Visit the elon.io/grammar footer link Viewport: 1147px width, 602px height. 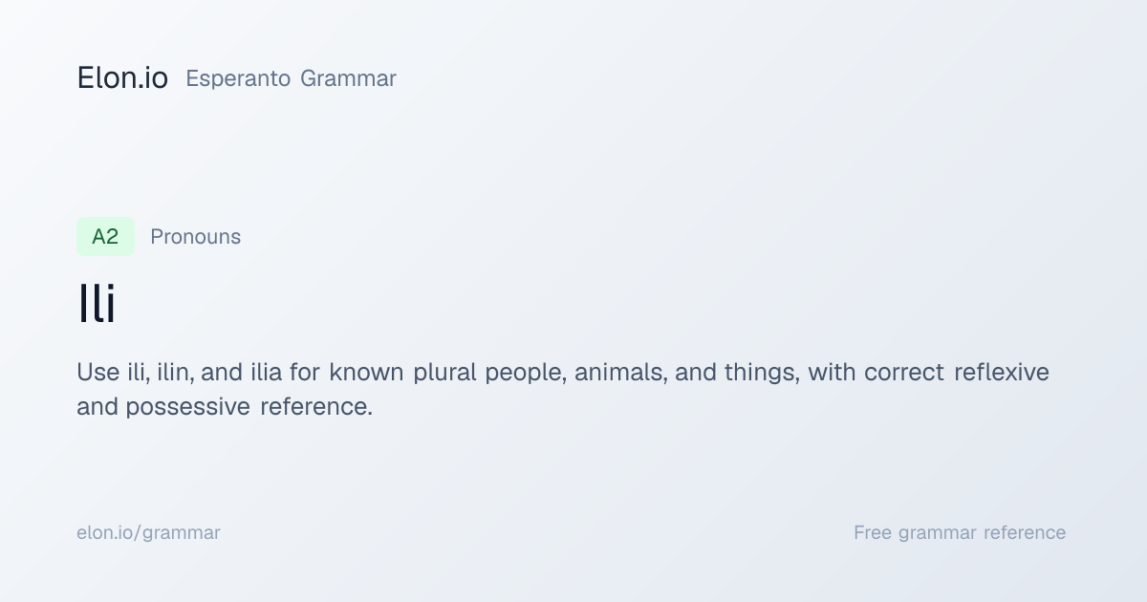point(148,532)
